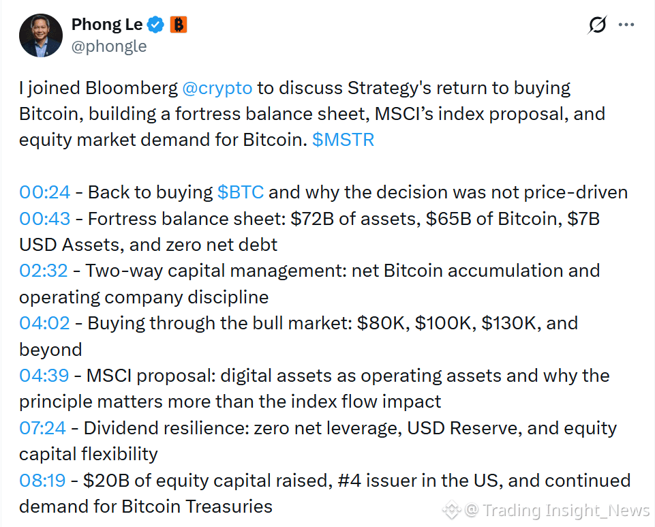Image resolution: width=655 pixels, height=527 pixels.
Task: Jump to timestamp 04:02
Action: click(x=44, y=323)
